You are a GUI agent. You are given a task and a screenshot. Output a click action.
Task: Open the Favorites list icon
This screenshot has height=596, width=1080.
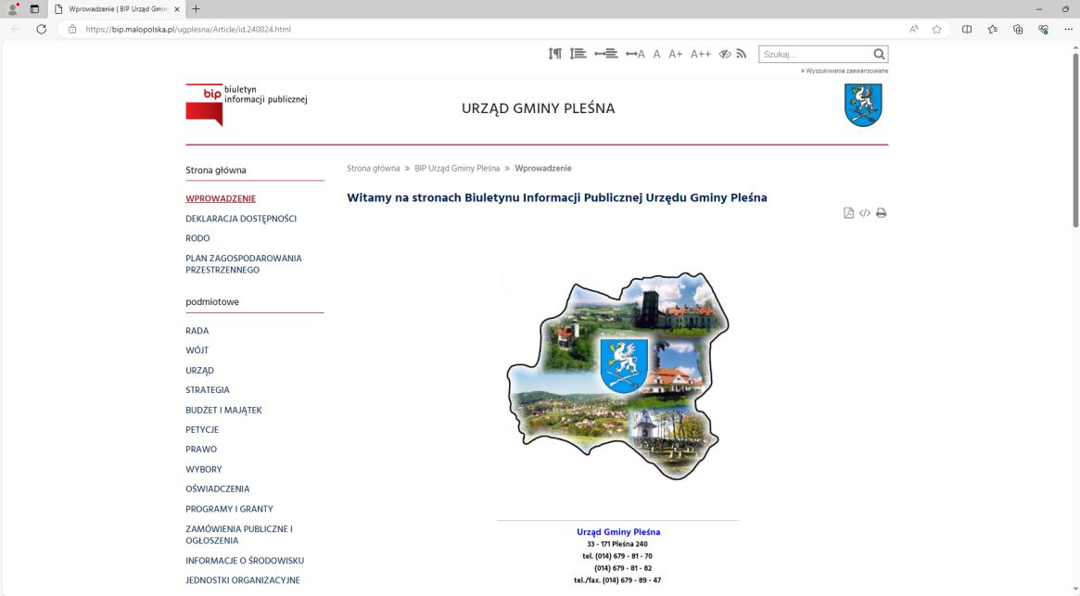[993, 29]
